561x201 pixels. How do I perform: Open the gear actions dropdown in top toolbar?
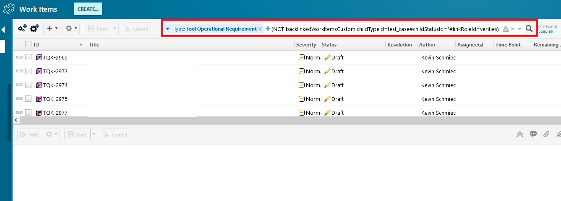coord(71,28)
